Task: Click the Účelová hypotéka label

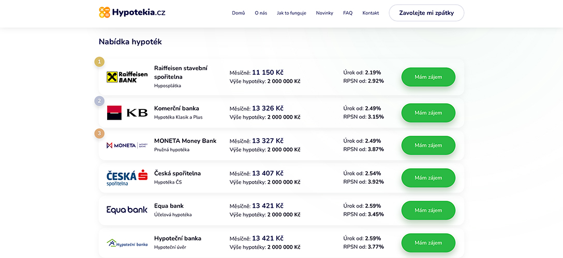Action: 173,215
